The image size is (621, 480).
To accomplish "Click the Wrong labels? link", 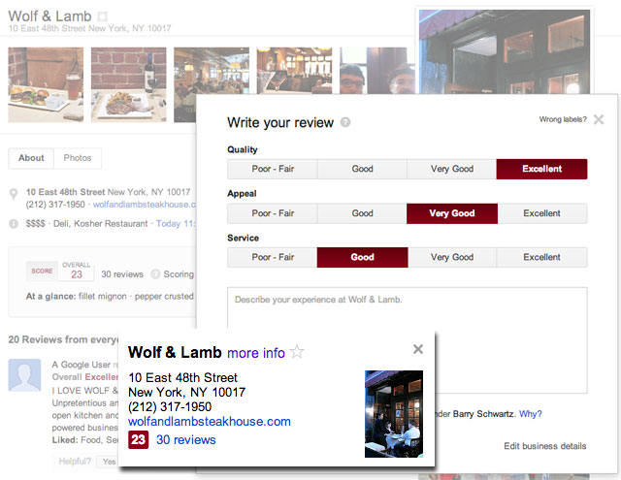I will (x=563, y=119).
